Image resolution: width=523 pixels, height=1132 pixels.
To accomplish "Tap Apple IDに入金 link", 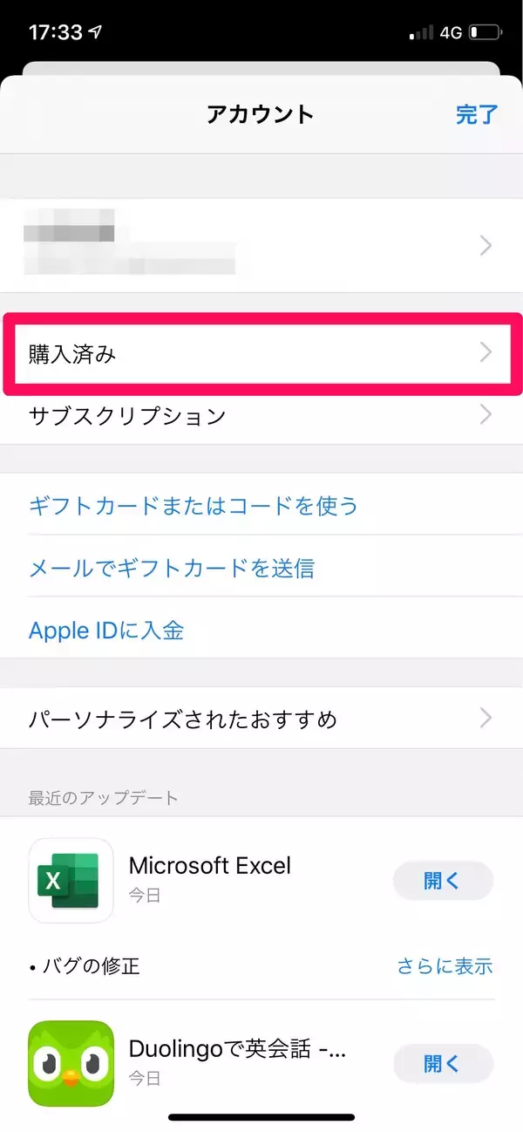I will [106, 631].
